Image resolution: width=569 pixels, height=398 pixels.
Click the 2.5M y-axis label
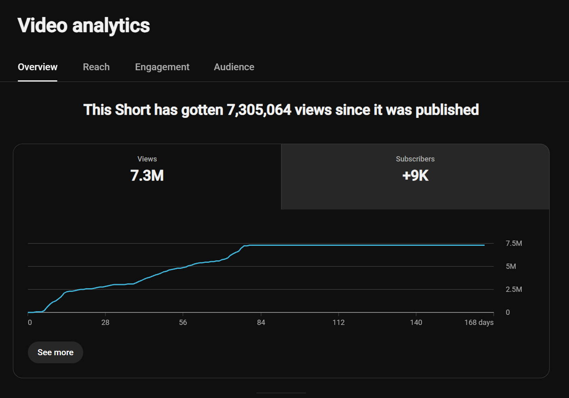pos(514,289)
